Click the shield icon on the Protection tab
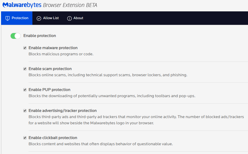The width and height of the screenshot is (248, 154). 8,18
